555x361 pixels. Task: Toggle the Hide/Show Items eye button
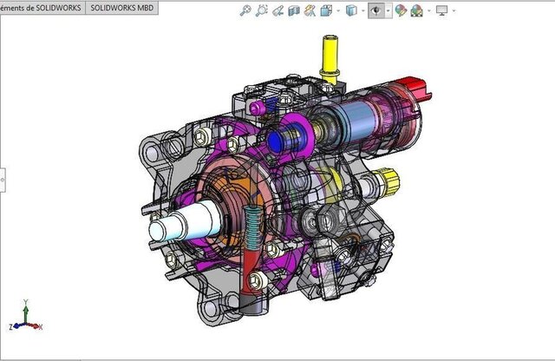coord(376,10)
